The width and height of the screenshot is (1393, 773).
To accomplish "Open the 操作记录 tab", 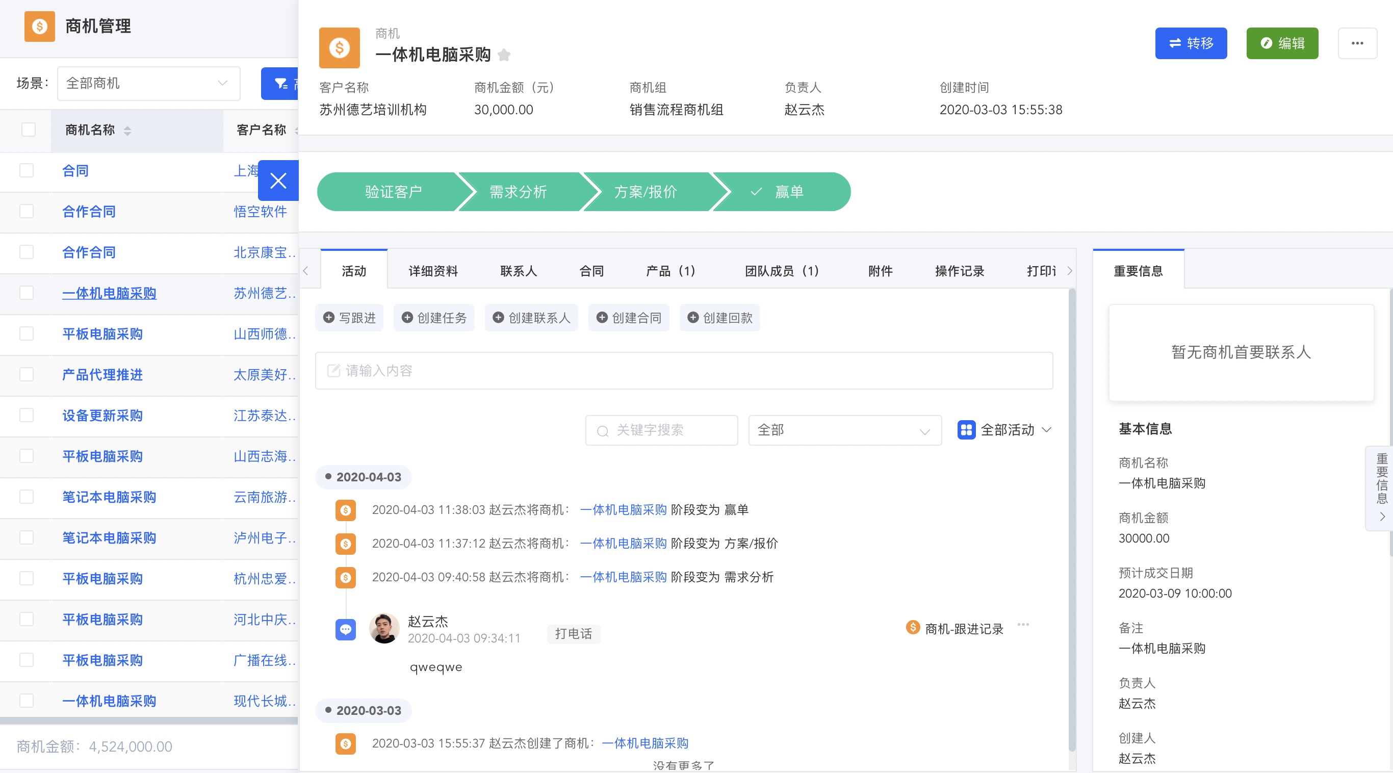I will pyautogui.click(x=959, y=271).
